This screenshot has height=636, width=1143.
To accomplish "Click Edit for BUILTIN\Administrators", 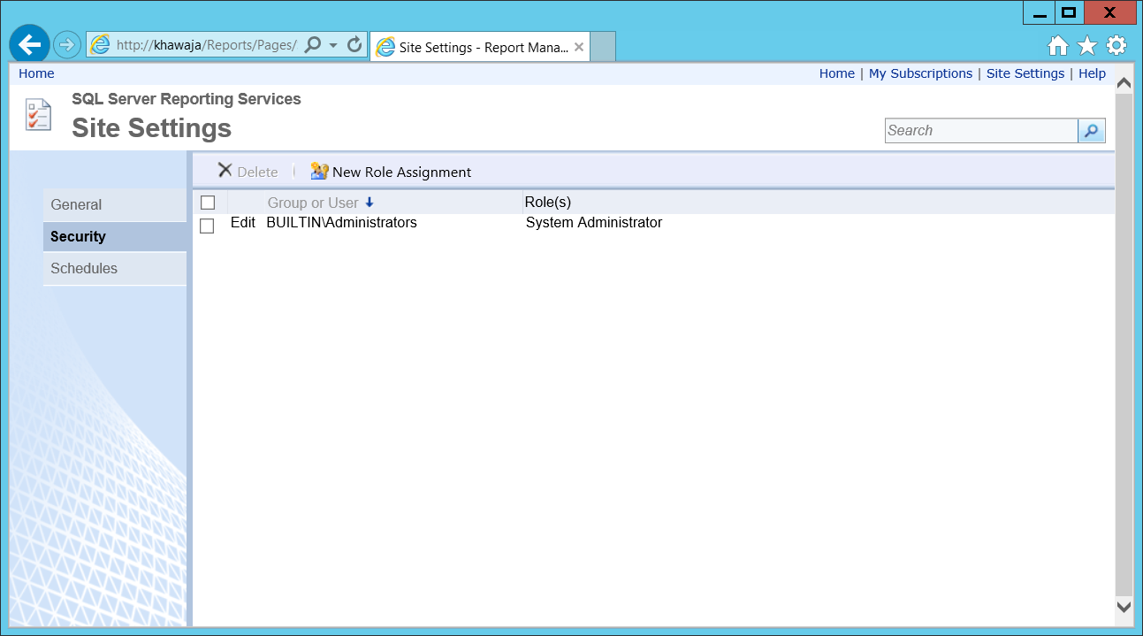I will [x=243, y=223].
